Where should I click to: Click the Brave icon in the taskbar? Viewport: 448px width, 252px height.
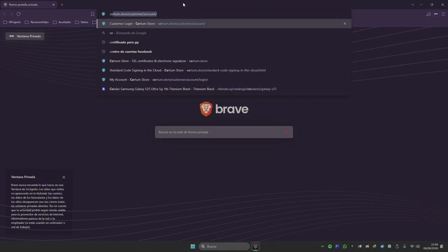[255, 246]
